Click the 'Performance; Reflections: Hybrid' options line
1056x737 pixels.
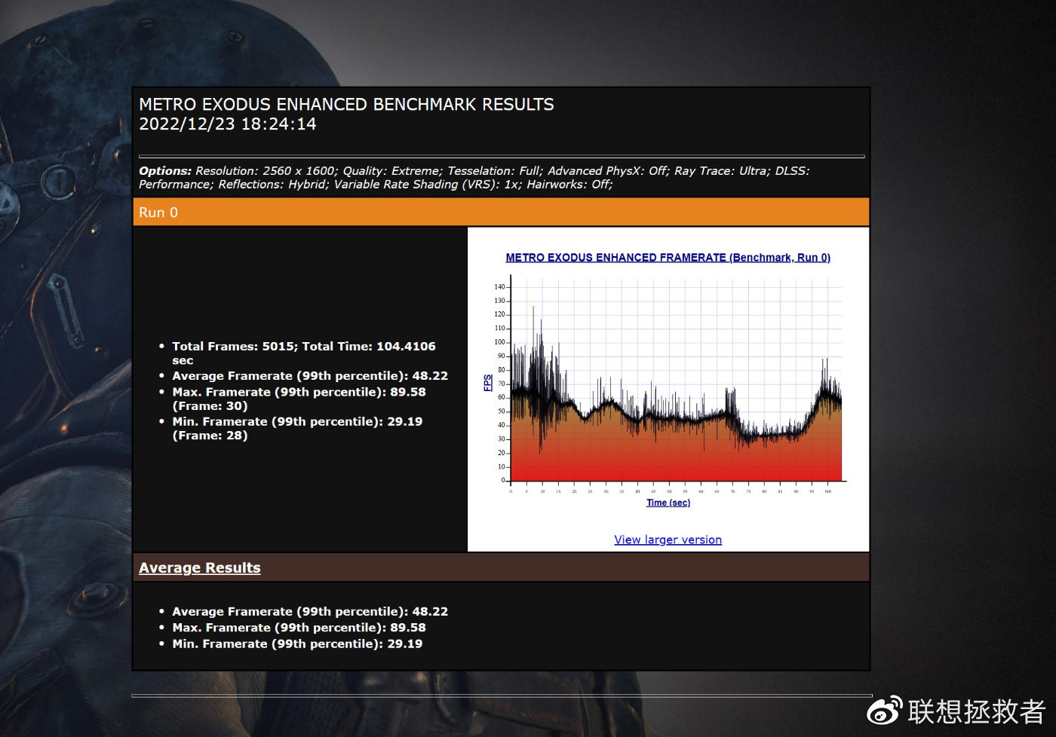coord(376,185)
